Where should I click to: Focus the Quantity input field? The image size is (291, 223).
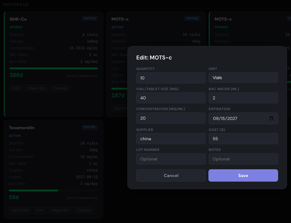click(171, 78)
